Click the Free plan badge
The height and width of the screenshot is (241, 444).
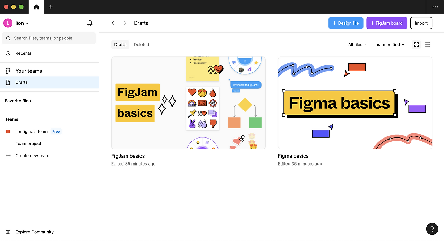point(56,132)
